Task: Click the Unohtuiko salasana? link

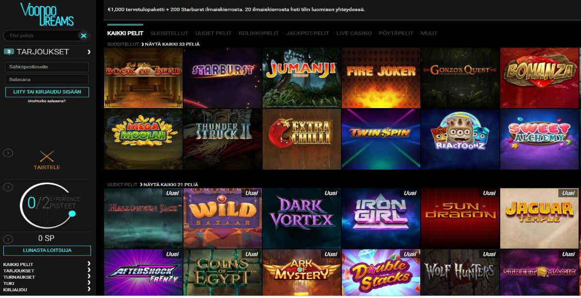Action: (x=47, y=101)
